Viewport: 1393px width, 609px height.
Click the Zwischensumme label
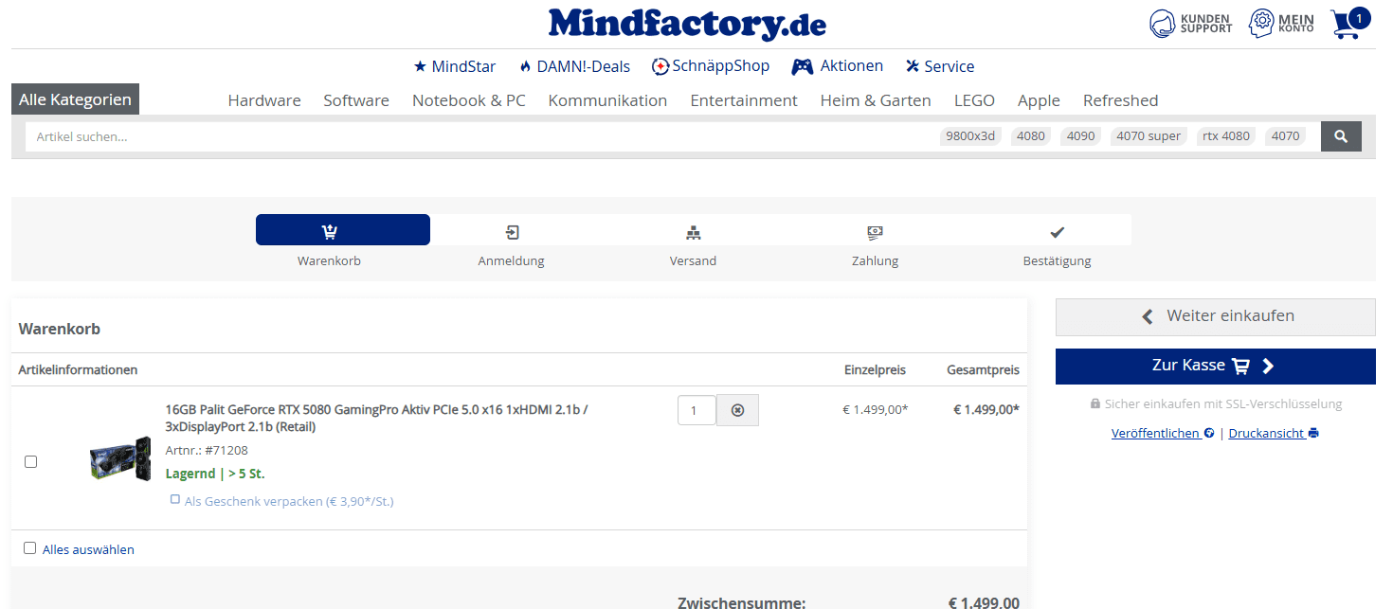[x=742, y=602]
